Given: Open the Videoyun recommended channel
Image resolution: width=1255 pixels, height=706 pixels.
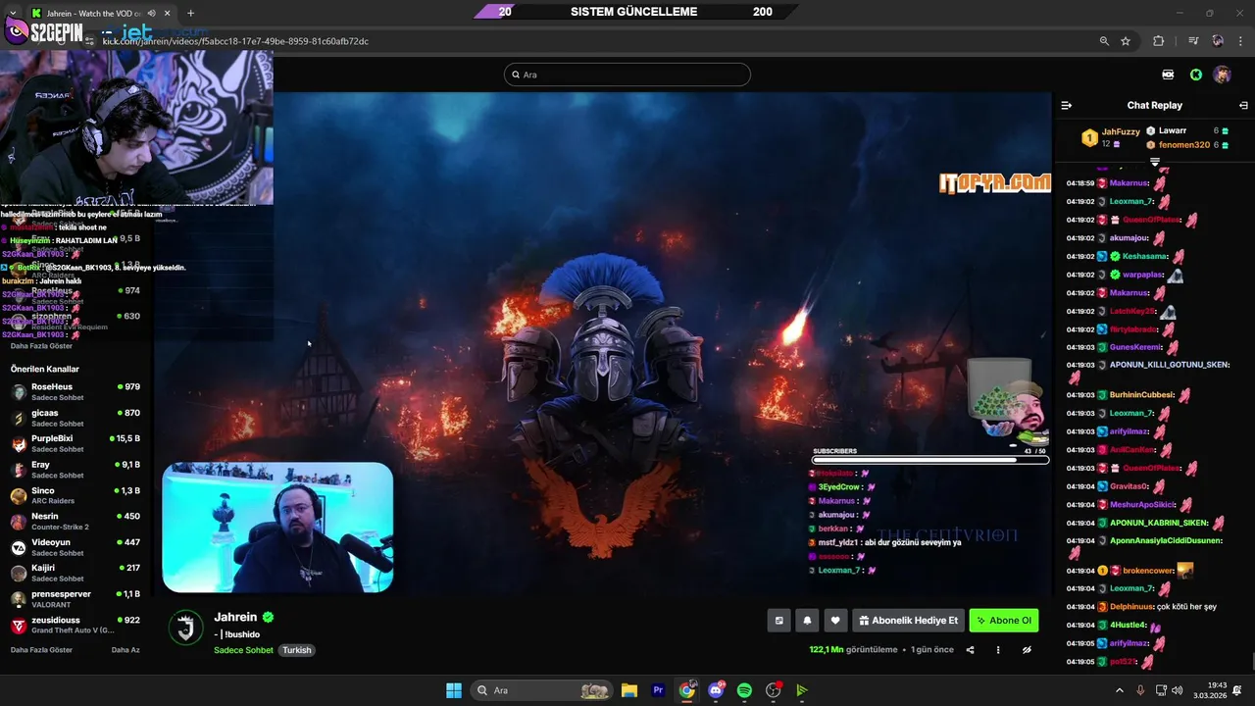Looking at the screenshot, I should [x=76, y=546].
